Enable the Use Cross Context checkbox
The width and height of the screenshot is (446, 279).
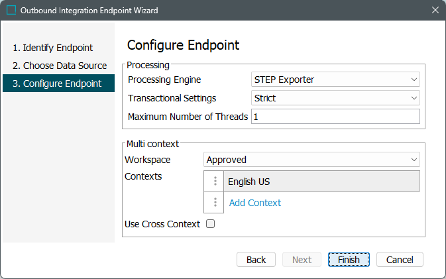pyautogui.click(x=211, y=224)
